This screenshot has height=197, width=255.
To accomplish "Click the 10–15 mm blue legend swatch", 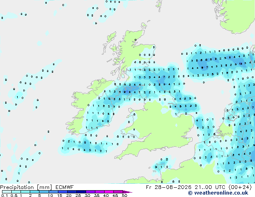I will click(53, 192).
